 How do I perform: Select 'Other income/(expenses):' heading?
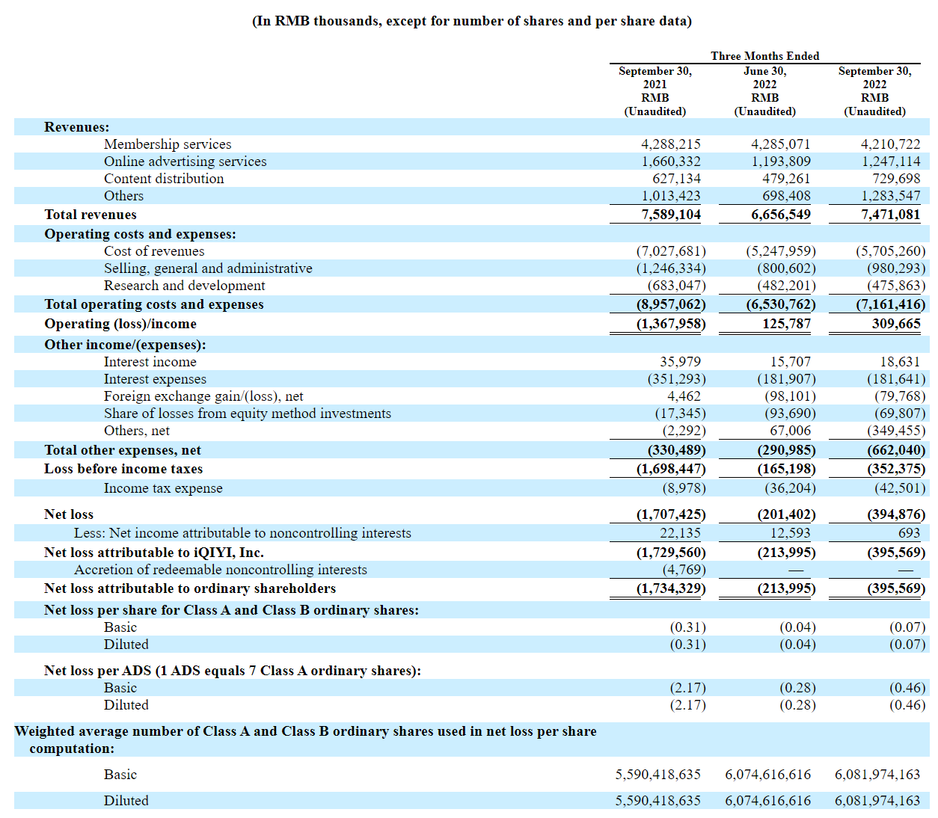coord(125,345)
